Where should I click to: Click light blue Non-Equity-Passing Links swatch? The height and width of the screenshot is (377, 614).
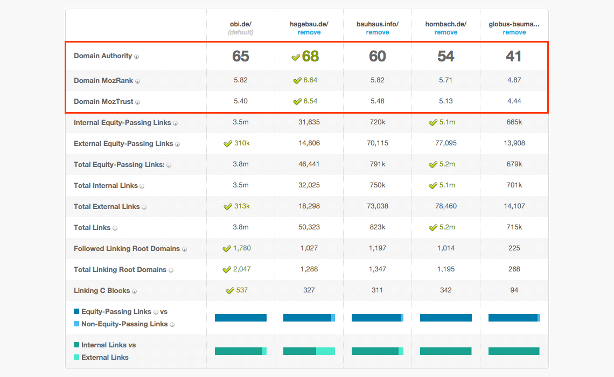coord(76,324)
